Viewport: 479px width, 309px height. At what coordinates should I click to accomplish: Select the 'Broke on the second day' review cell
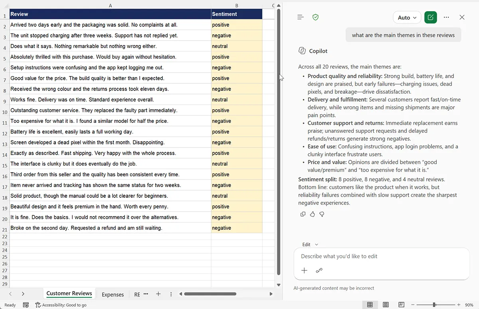click(x=110, y=228)
